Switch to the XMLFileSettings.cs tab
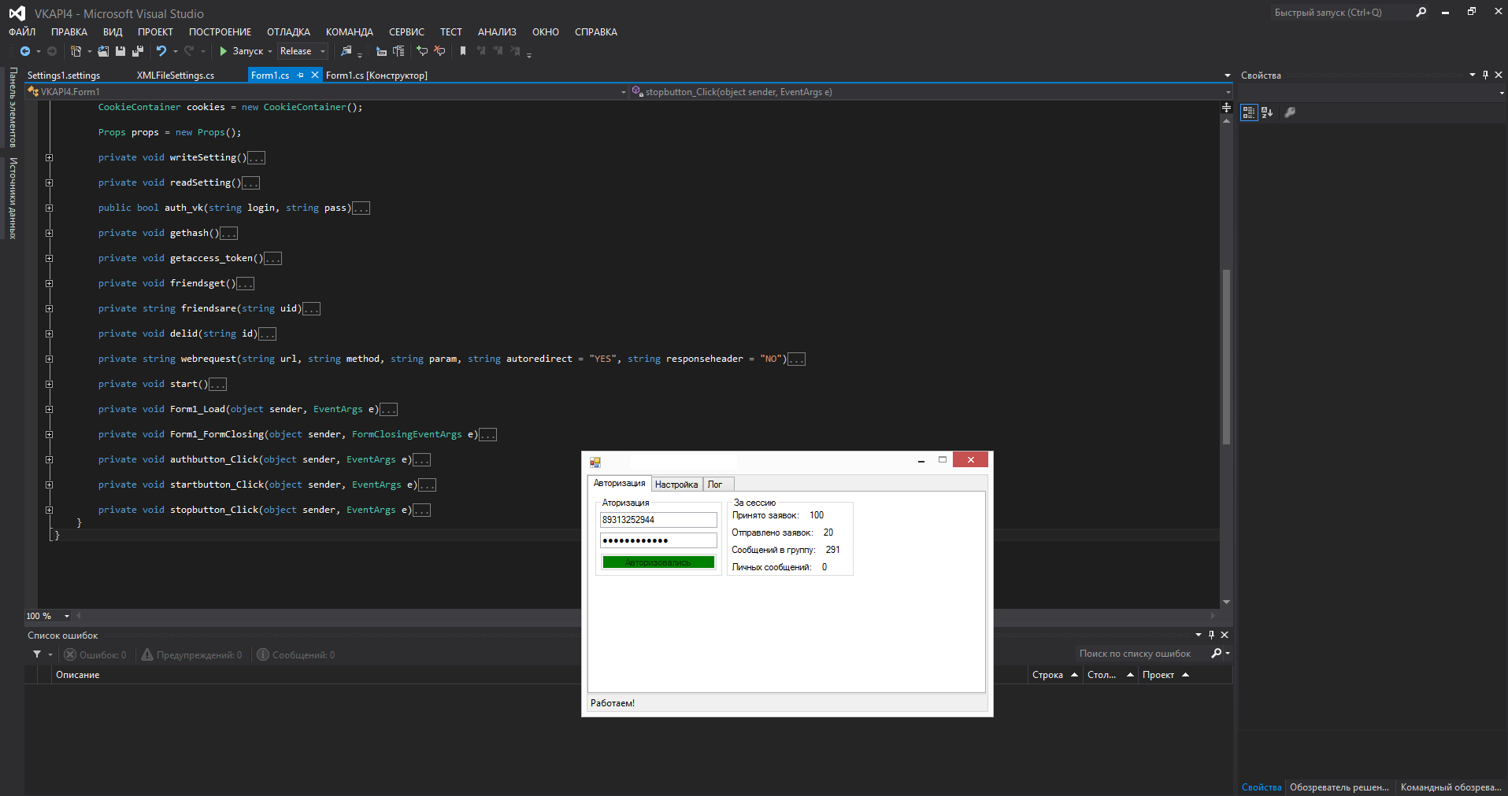The image size is (1508, 796). click(x=176, y=76)
